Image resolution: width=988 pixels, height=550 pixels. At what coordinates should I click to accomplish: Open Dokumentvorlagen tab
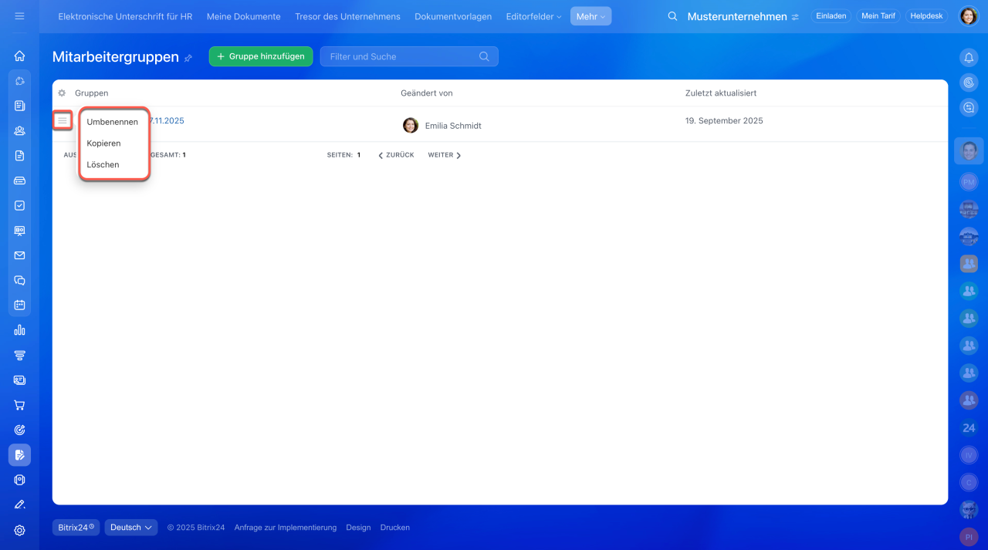453,16
